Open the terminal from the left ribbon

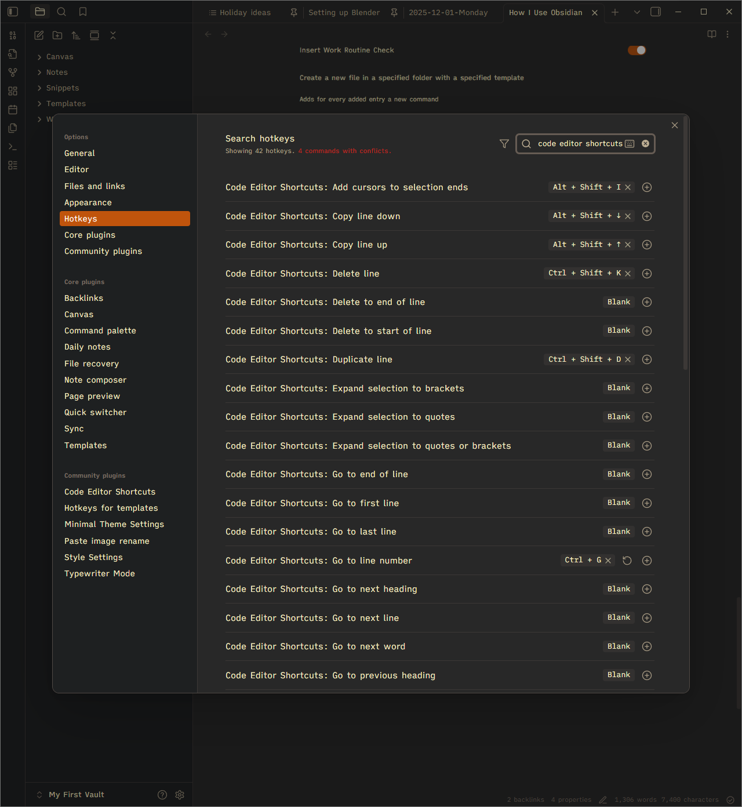point(13,146)
